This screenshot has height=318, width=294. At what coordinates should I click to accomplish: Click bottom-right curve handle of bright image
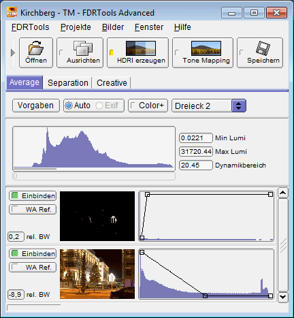270,296
